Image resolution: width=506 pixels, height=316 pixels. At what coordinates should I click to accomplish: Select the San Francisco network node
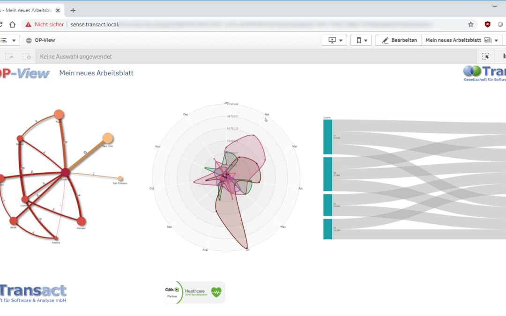(x=120, y=179)
